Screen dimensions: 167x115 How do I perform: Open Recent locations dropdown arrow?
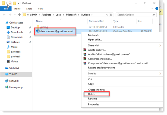15,15
